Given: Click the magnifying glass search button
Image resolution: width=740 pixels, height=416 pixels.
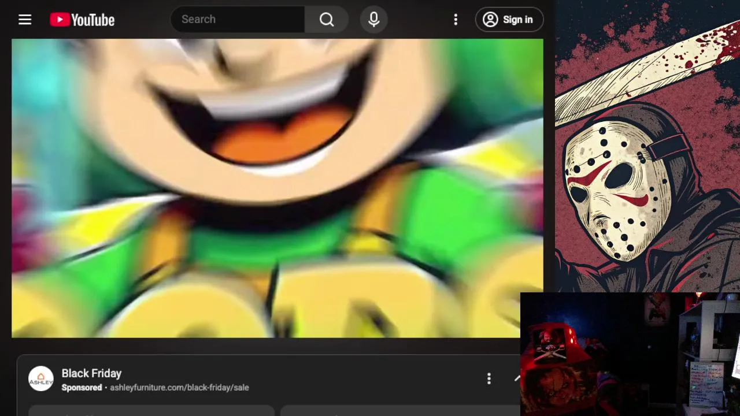Looking at the screenshot, I should (327, 19).
